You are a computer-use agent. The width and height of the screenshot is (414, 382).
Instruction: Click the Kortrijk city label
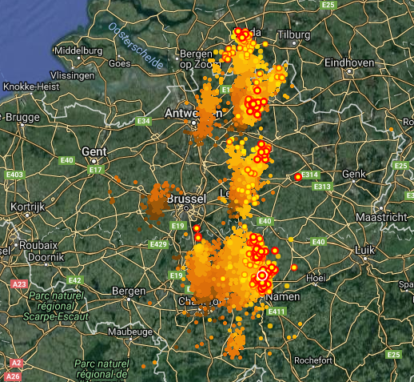click(28, 207)
